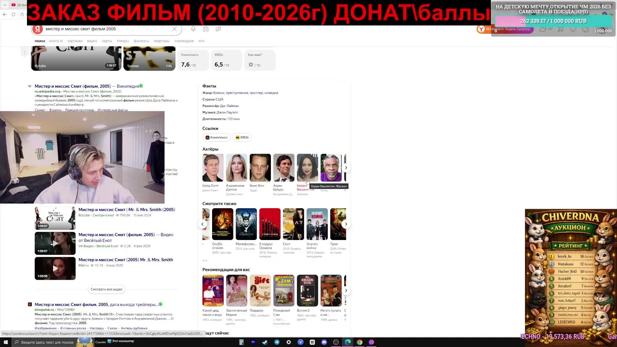Click IMDb rating 6,5 box
This screenshot has width=617, height=347.
tap(226, 60)
